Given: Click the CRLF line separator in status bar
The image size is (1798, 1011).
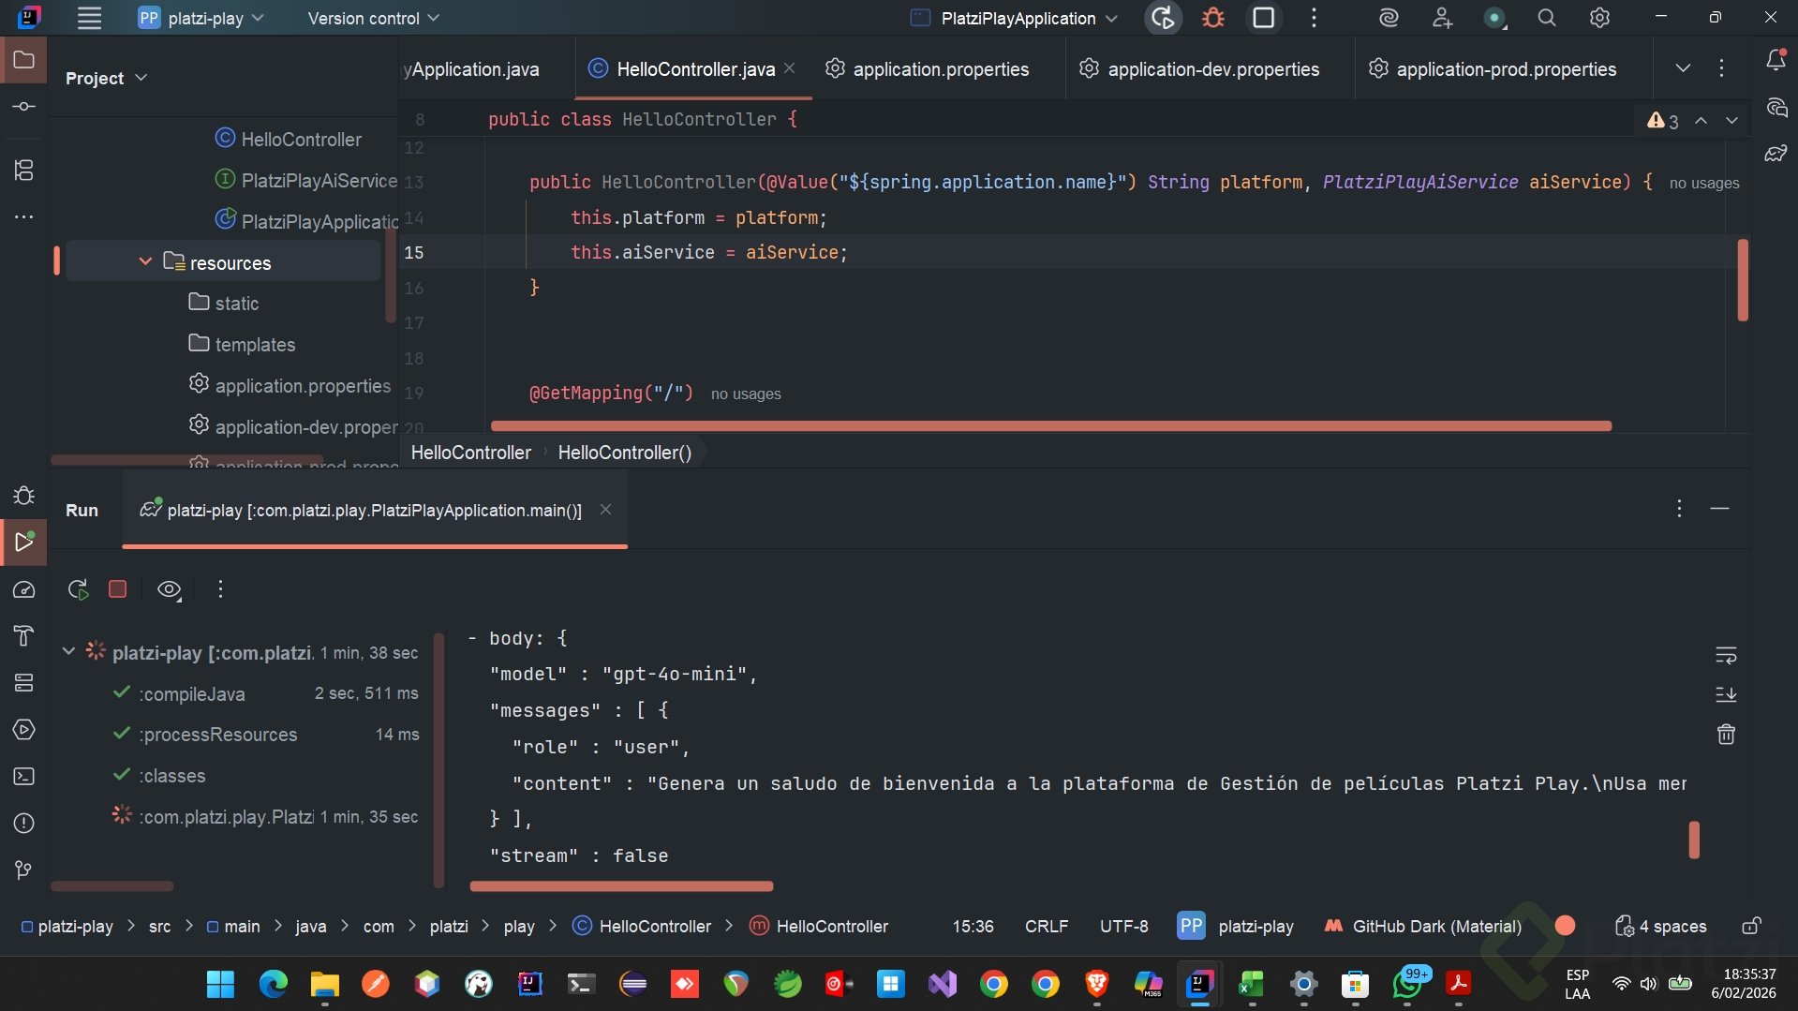Looking at the screenshot, I should coord(1046,927).
